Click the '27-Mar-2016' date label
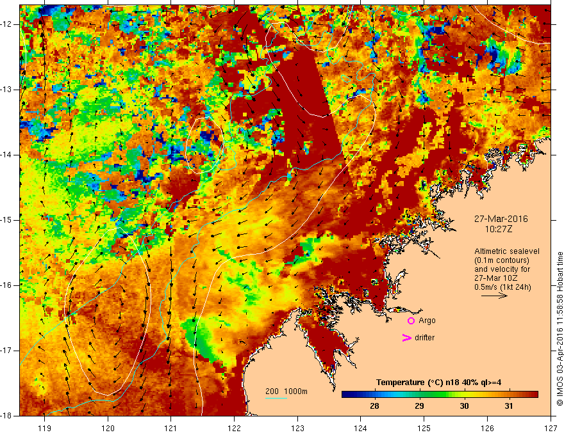Screen dimensions: 564x435 tap(501, 219)
